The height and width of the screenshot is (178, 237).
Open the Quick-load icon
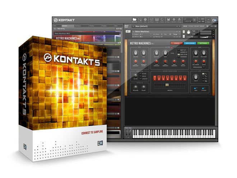click(162, 20)
